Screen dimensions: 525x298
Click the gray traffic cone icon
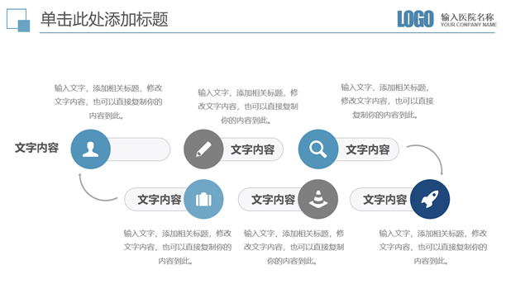[318, 199]
